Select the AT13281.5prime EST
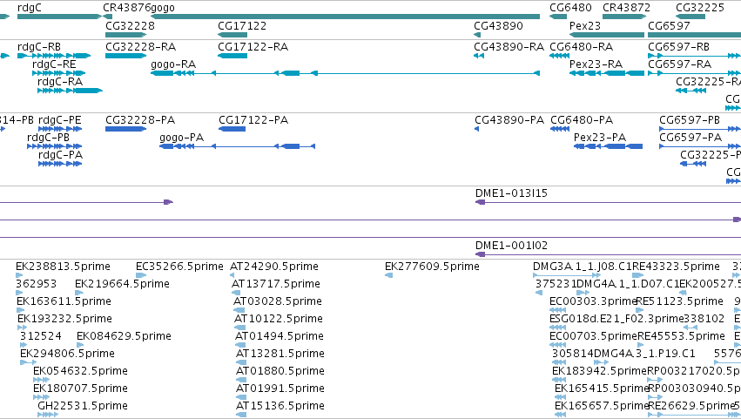Viewport: 741px width, 419px height. [240, 362]
